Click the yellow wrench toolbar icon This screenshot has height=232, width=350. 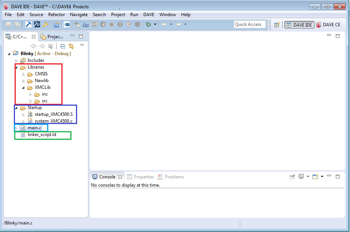[46, 24]
